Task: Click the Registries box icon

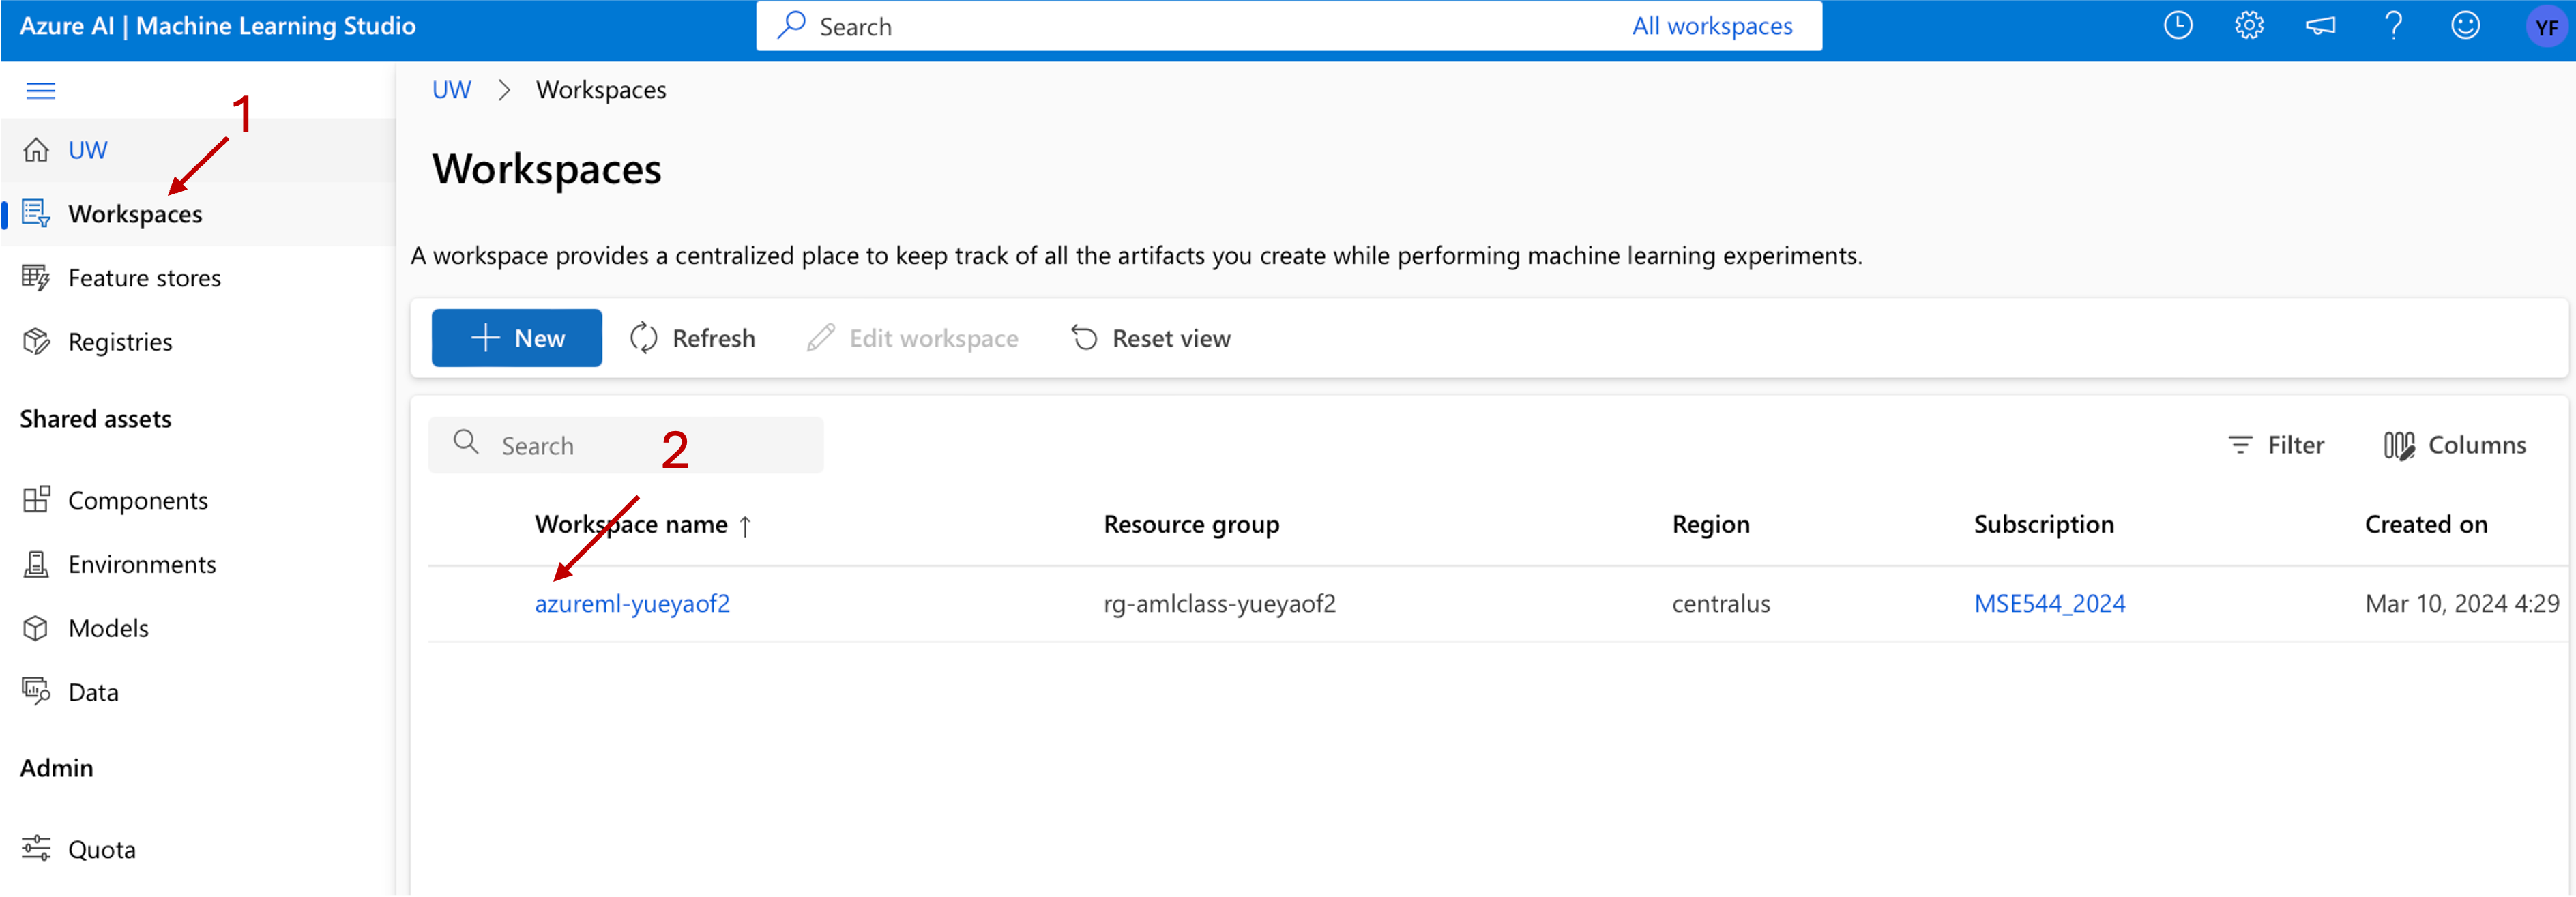Action: tap(36, 341)
